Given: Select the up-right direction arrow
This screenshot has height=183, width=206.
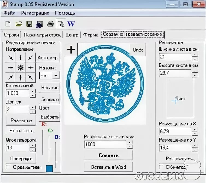Looking at the screenshot, I should (10, 77).
